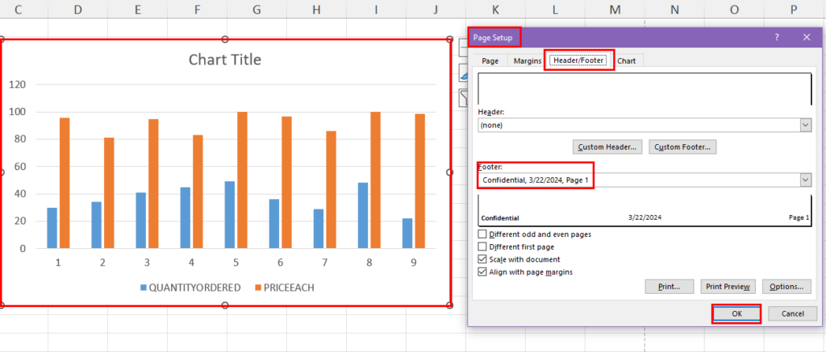This screenshot has width=826, height=352.
Task: Open the Chart Filters funnel button beside chart
Action: [464, 97]
